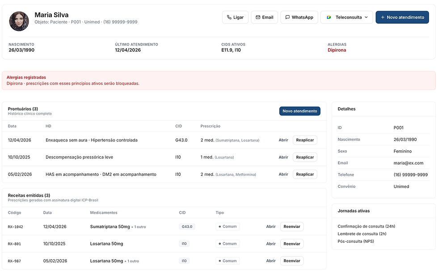Click the red Dipirona allergy label
This screenshot has width=438, height=273.
coord(337,50)
